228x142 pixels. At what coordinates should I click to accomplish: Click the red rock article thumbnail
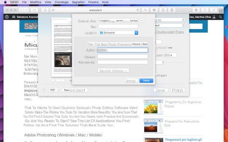click(153, 126)
